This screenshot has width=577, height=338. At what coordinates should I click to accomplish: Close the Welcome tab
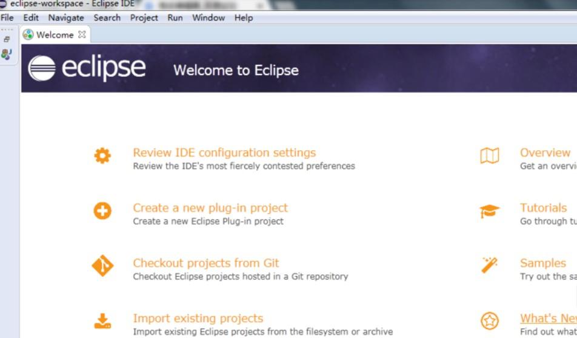(82, 35)
